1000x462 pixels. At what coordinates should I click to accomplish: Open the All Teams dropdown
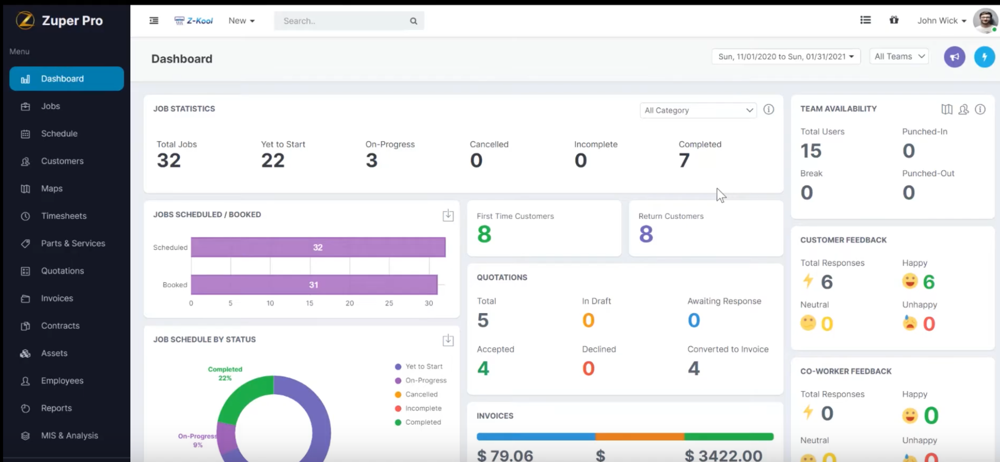[899, 57]
